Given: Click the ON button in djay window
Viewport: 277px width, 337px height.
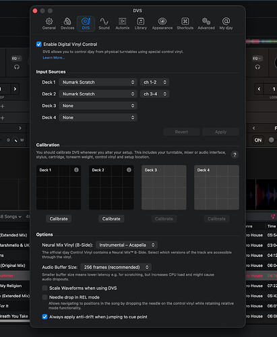Looking at the screenshot, I should 258,140.
